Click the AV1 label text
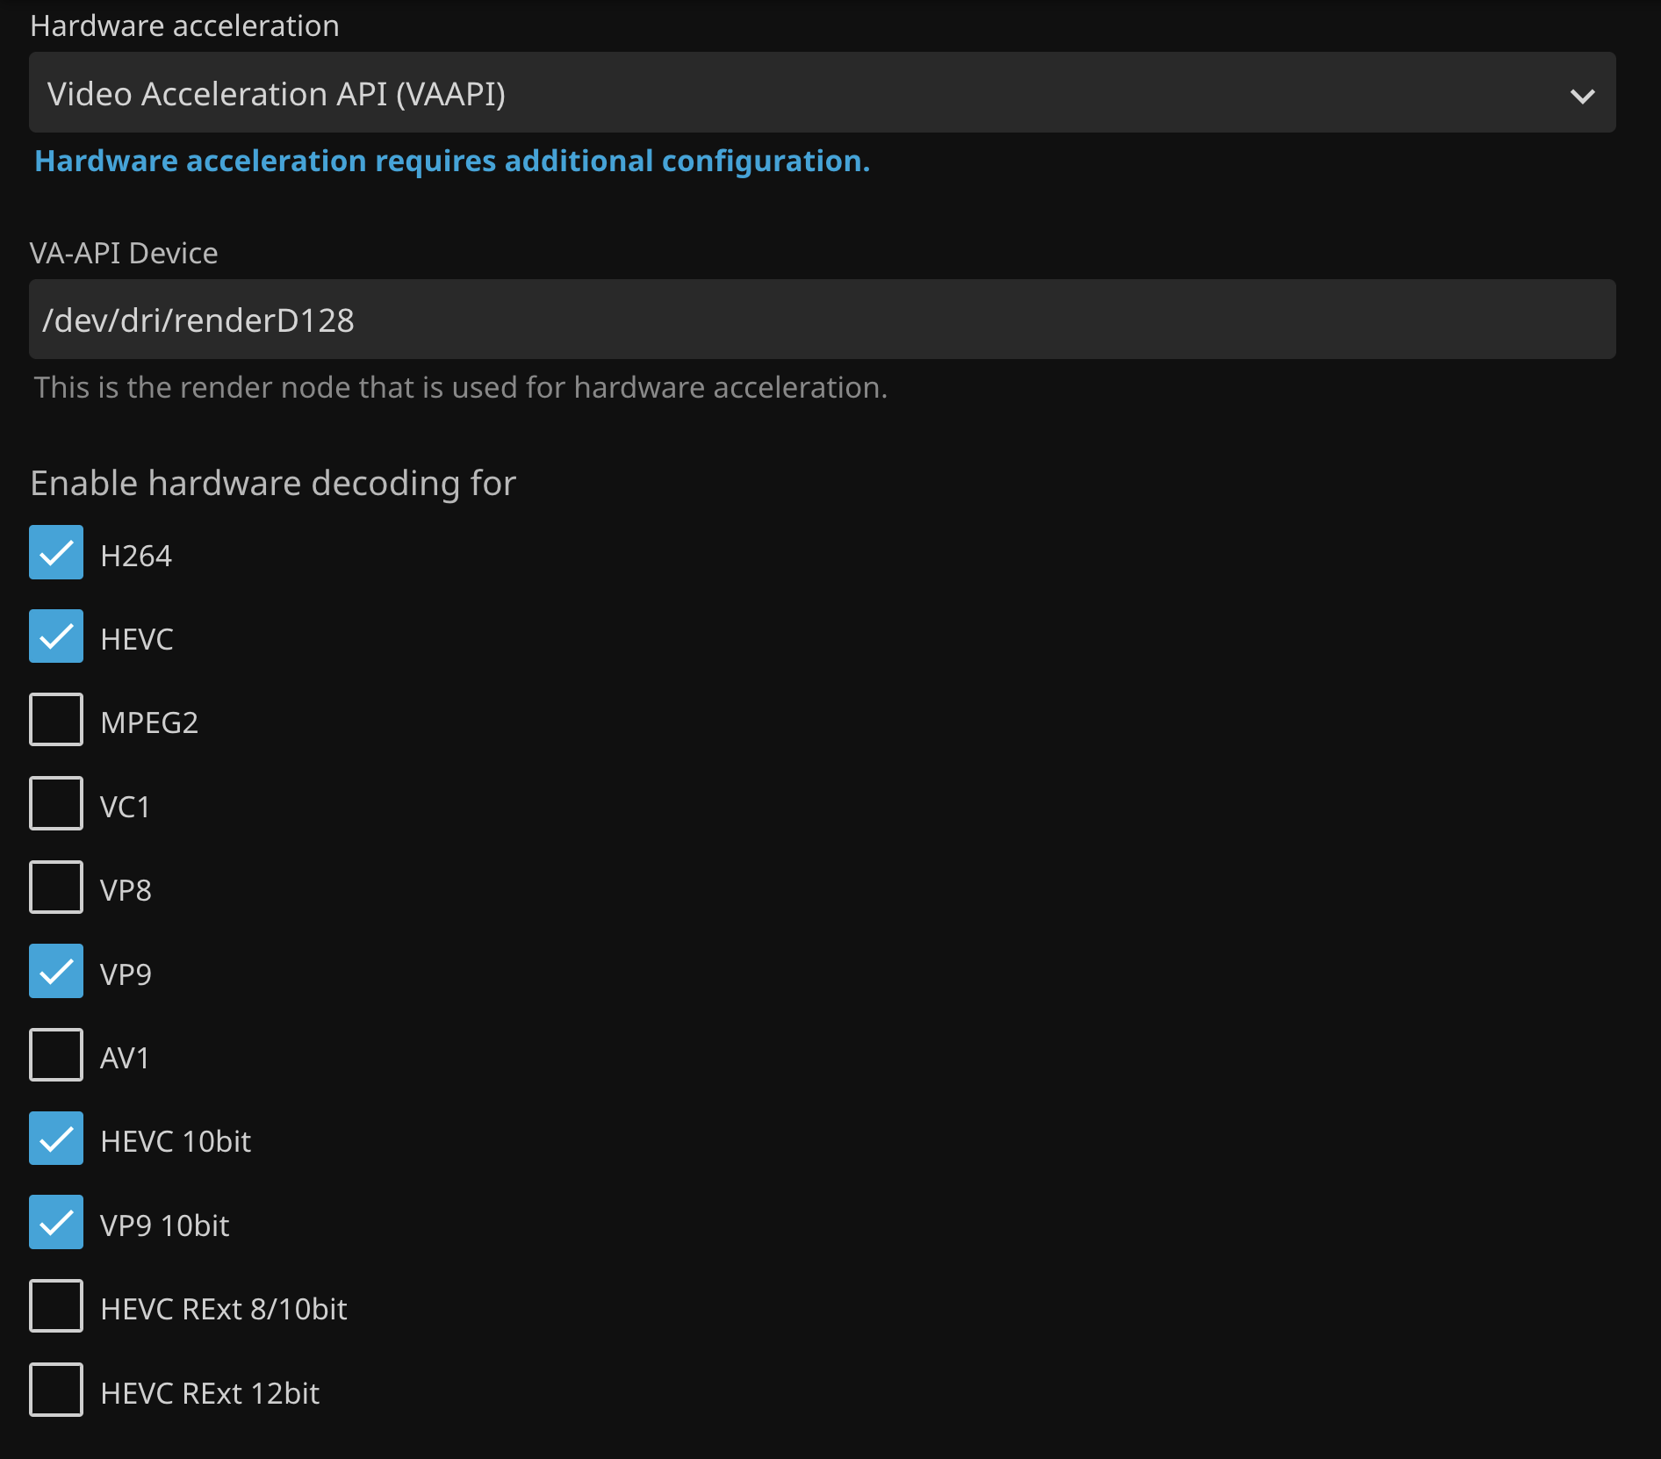This screenshot has height=1459, width=1661. tap(125, 1059)
